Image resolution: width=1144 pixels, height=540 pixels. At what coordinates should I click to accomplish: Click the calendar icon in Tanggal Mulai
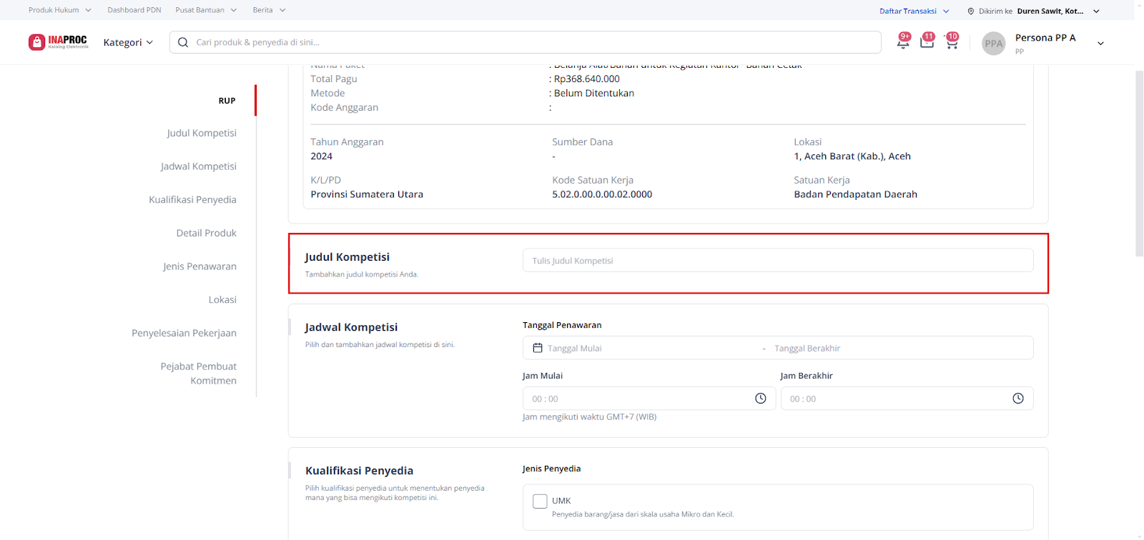tap(538, 348)
